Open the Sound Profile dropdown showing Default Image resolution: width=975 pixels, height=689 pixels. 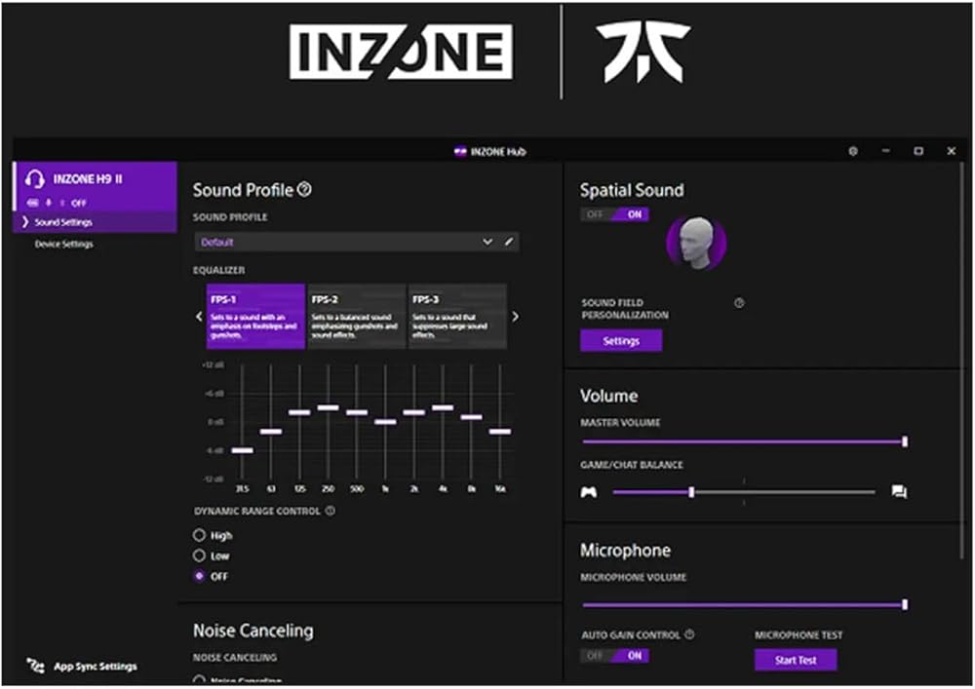357,242
